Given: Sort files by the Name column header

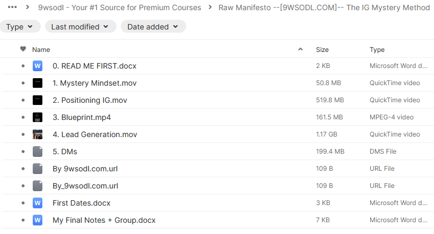Looking at the screenshot, I should [41, 50].
